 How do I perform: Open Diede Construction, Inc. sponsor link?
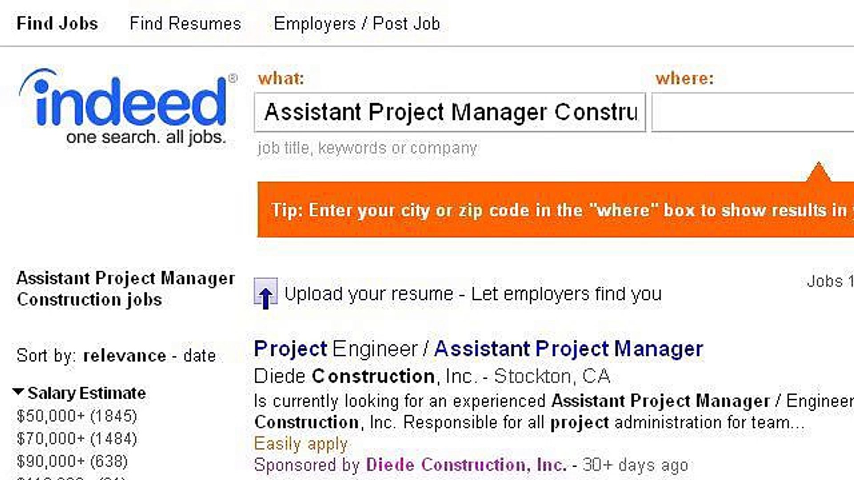pyautogui.click(x=466, y=465)
